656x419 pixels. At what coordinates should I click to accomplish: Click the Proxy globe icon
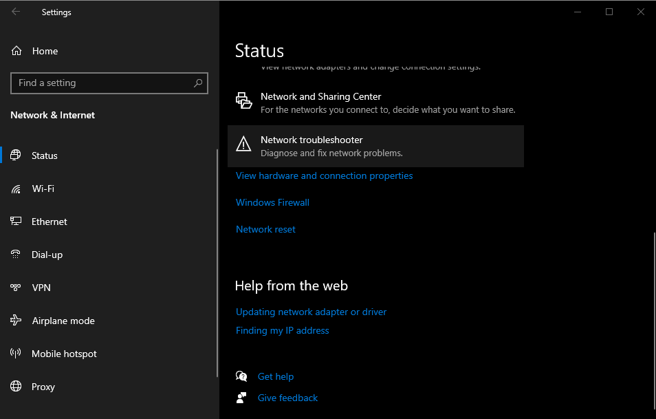tap(16, 387)
